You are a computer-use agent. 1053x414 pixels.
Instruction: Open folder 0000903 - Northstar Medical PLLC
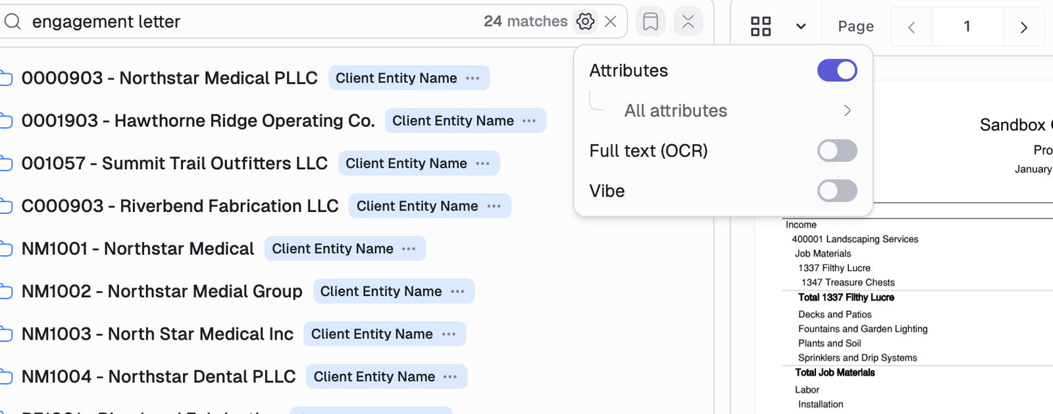point(170,78)
